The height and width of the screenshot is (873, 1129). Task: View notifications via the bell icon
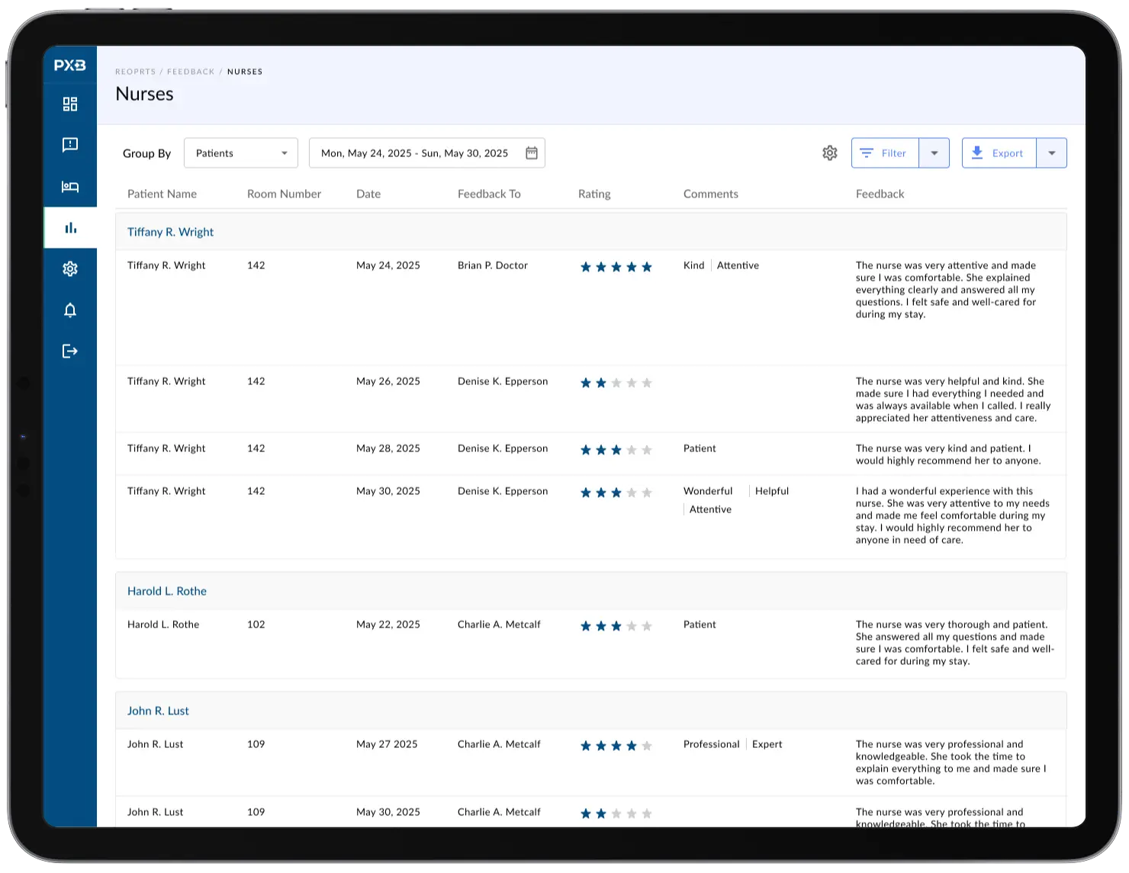[70, 310]
